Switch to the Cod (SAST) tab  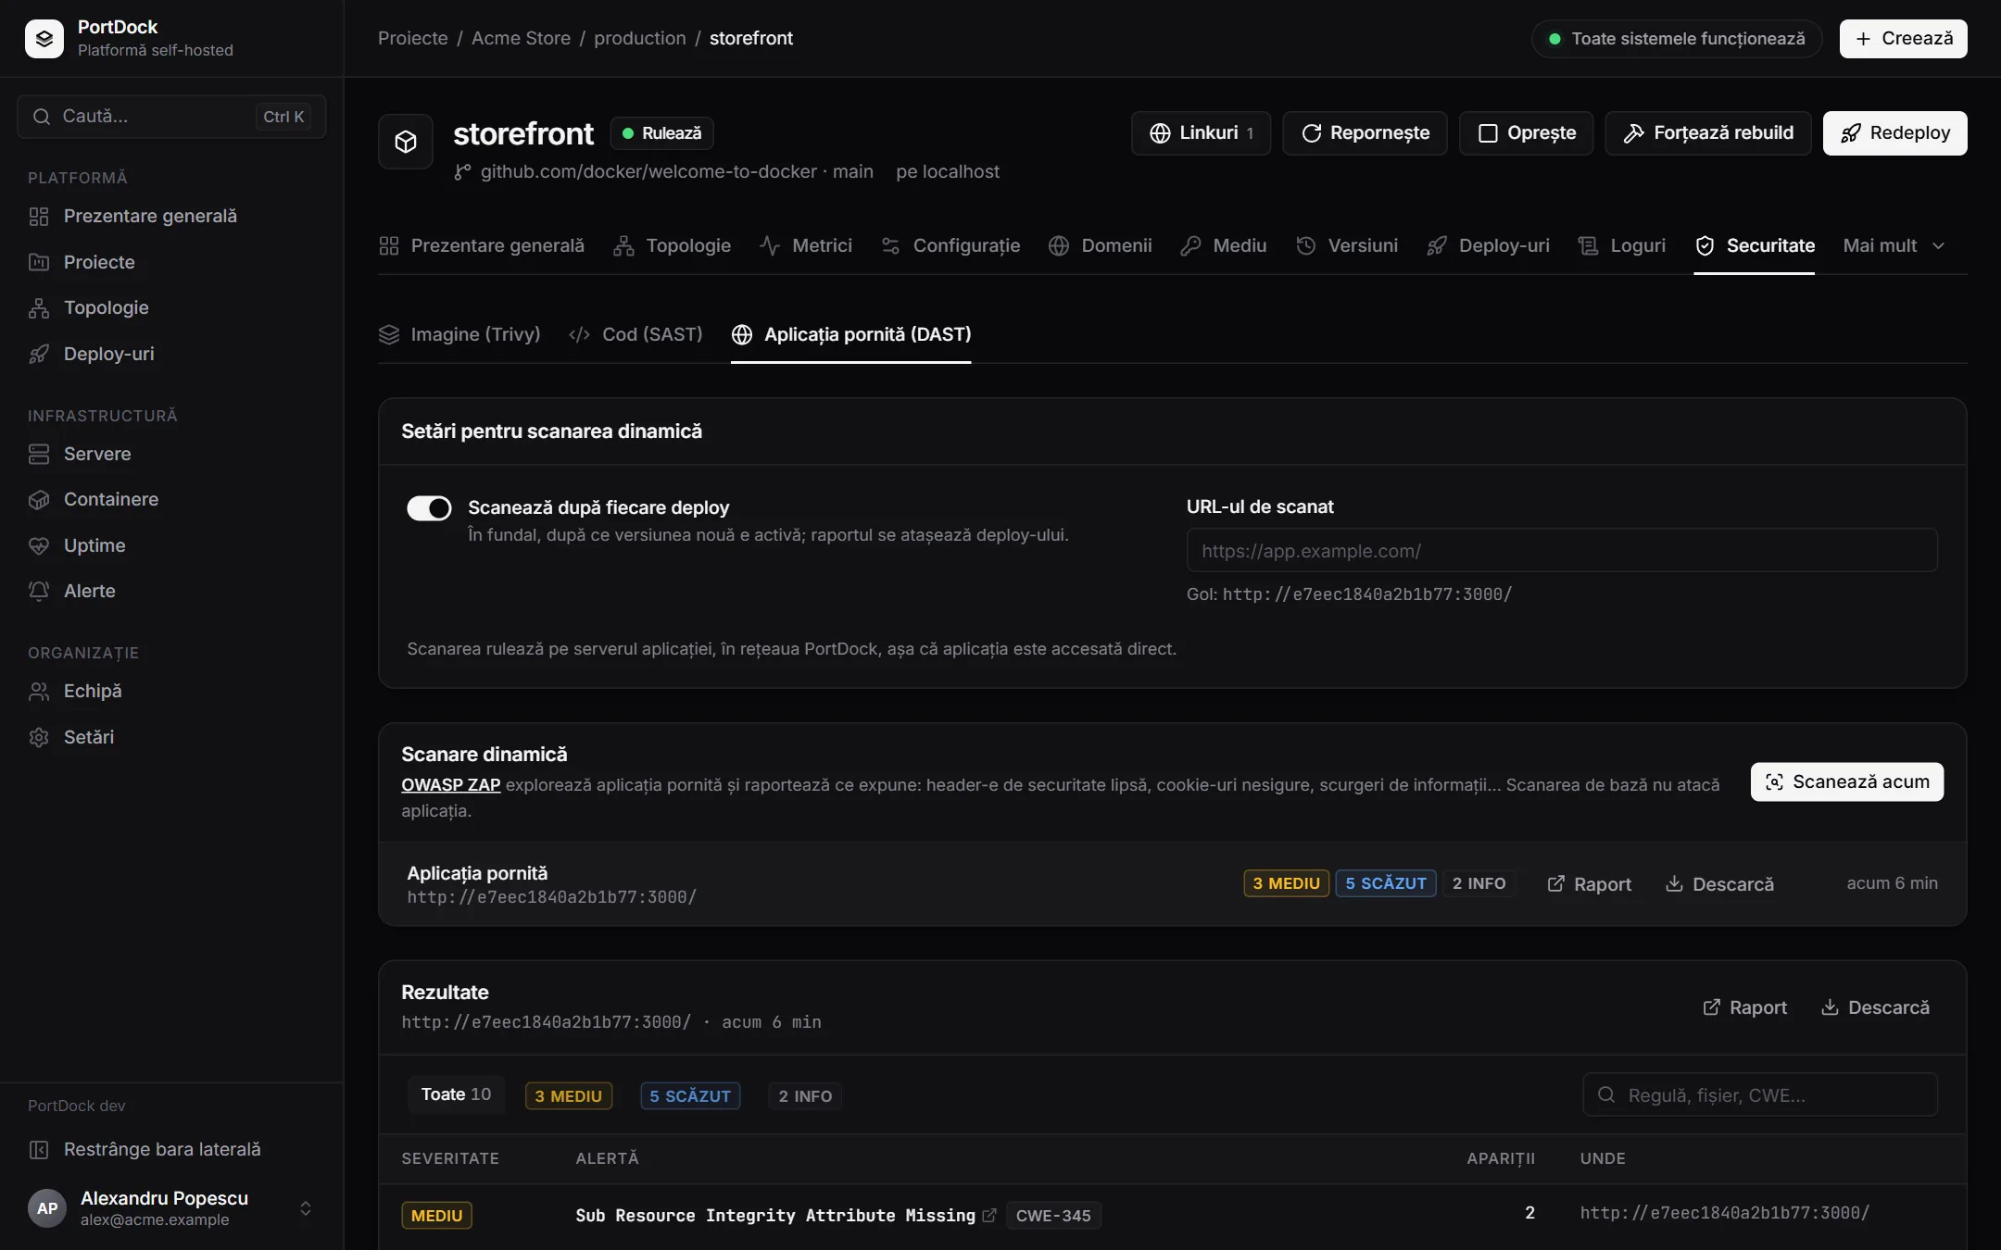click(636, 334)
